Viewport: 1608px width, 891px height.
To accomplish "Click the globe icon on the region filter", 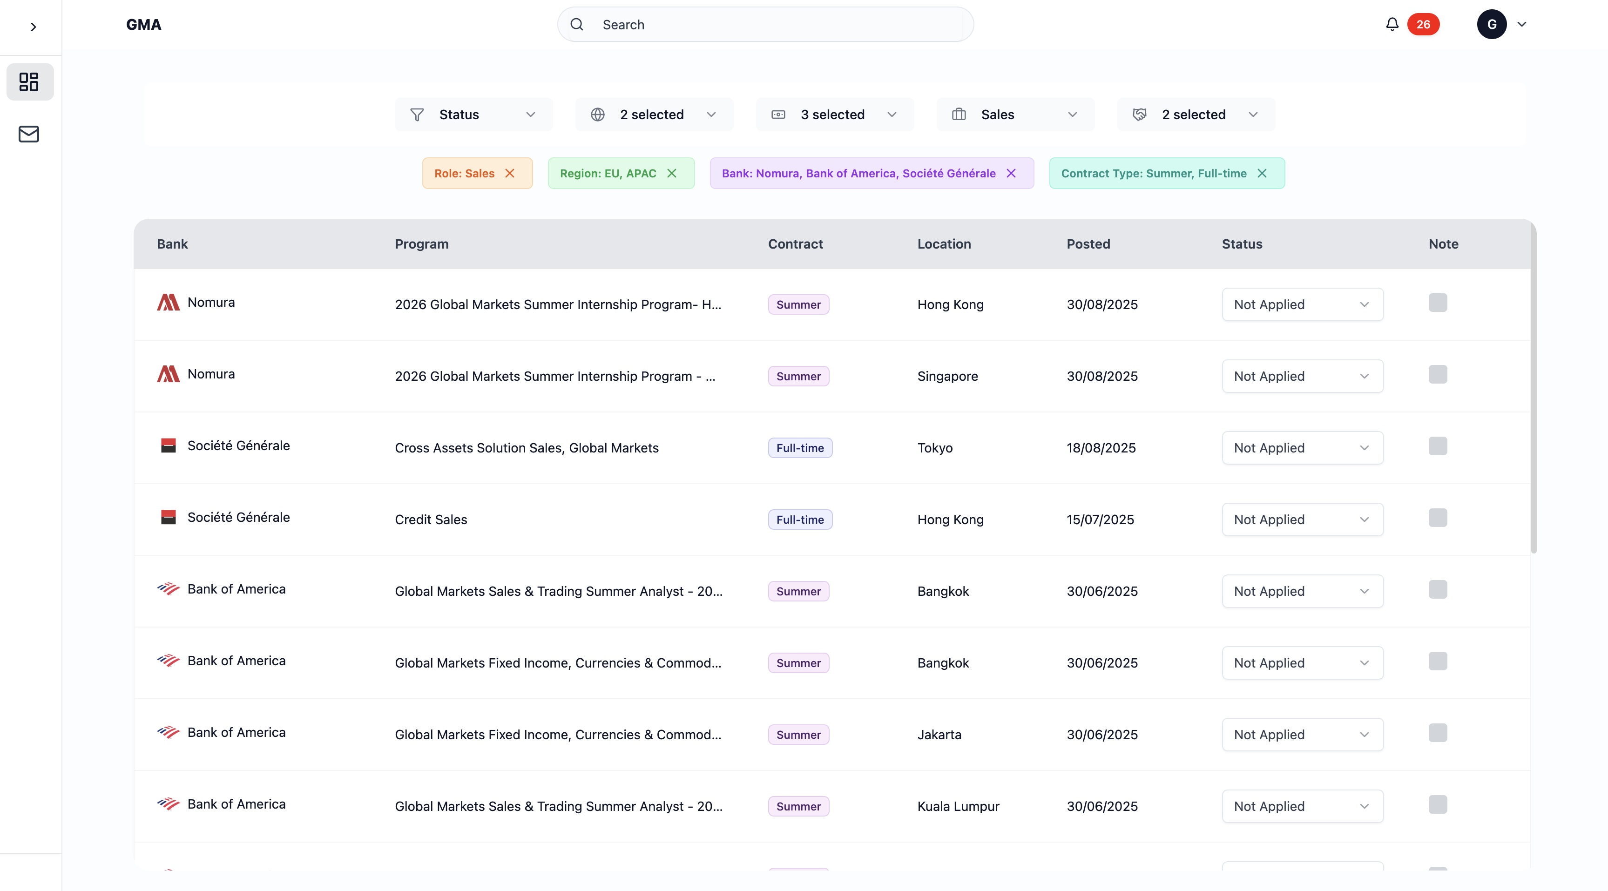I will coord(597,114).
